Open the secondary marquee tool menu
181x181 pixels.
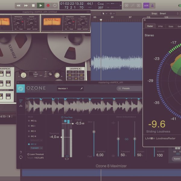[112, 14]
